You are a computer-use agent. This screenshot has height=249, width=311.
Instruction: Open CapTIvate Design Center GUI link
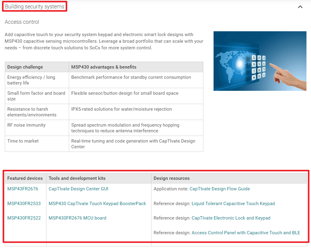78,189
